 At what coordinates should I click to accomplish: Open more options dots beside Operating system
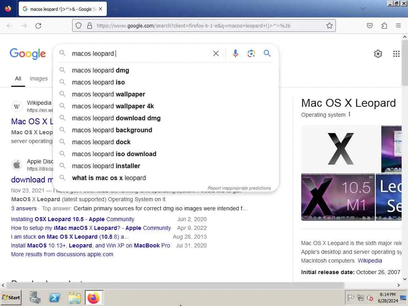349,114
